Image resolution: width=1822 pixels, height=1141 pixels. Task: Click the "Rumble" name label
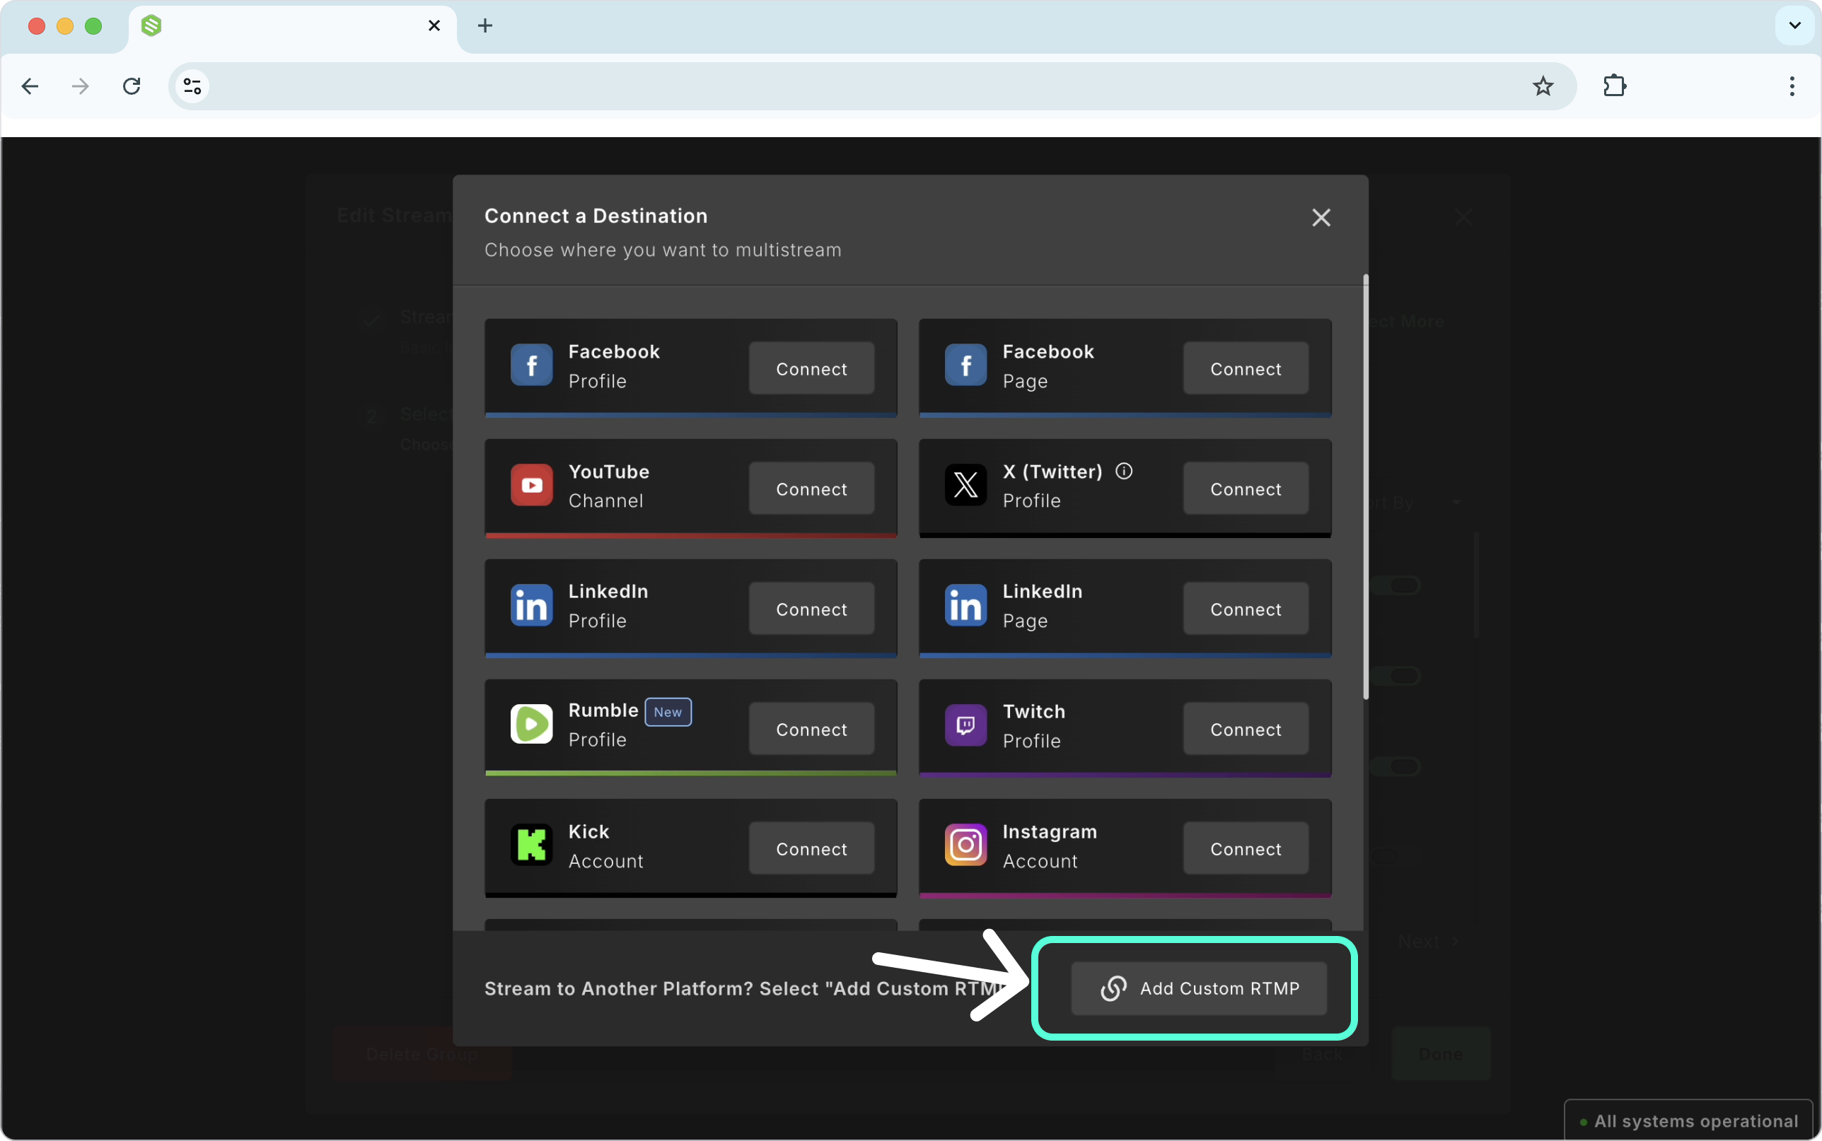point(603,710)
